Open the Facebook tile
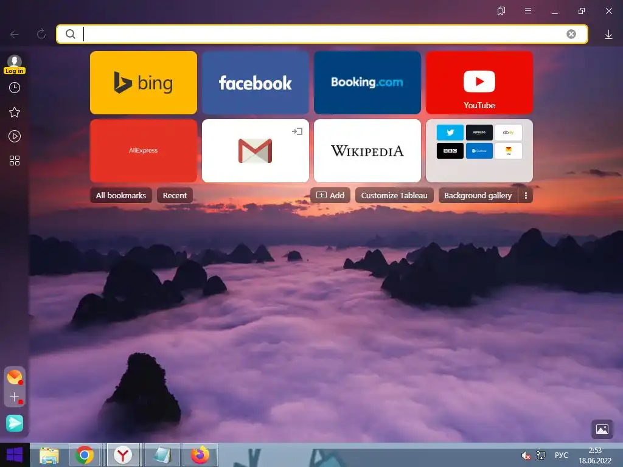Viewport: 623px width, 467px height. click(x=256, y=83)
